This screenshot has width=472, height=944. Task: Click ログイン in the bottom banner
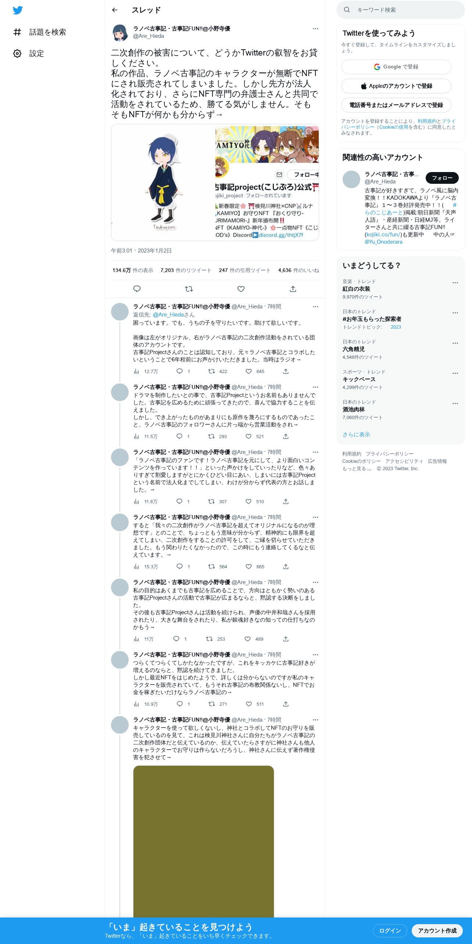(390, 930)
